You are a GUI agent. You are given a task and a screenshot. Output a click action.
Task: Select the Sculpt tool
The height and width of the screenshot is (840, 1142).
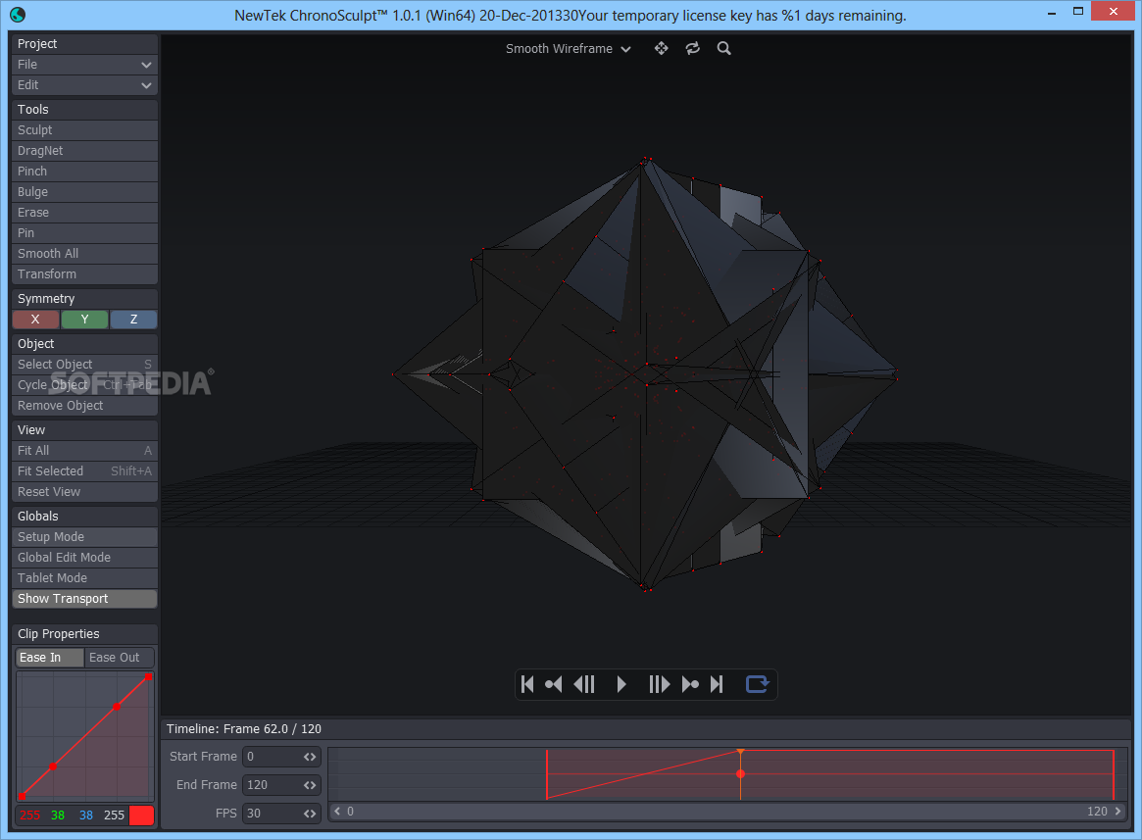pos(84,130)
